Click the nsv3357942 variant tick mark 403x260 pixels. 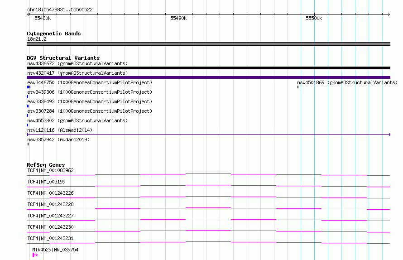click(28, 144)
